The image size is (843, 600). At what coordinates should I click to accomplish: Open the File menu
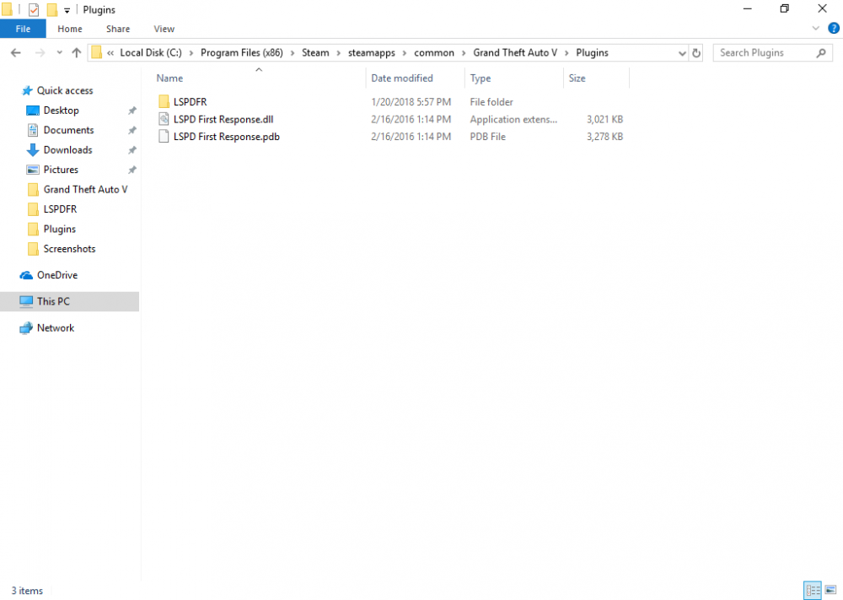coord(23,29)
